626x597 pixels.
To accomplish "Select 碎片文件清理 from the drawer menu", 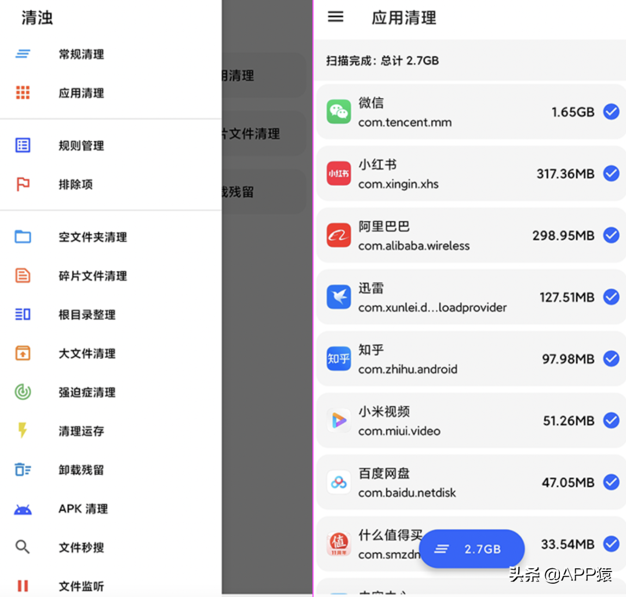I will [23, 276].
